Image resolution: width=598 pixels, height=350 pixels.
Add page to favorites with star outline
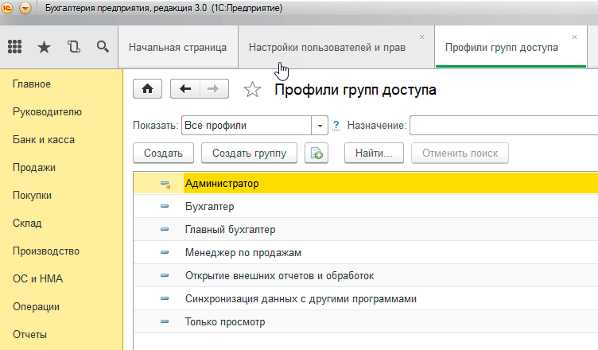pos(252,90)
